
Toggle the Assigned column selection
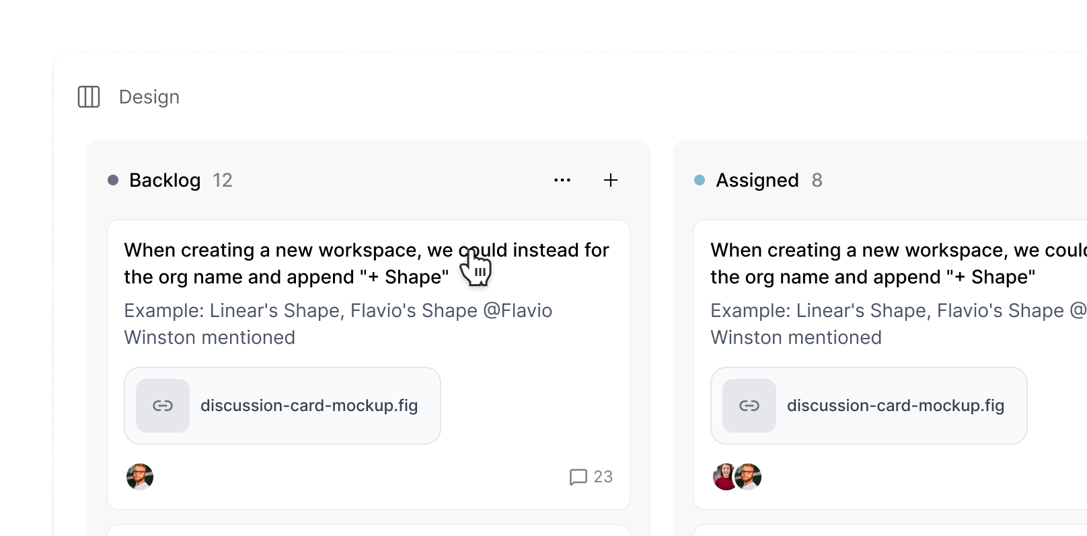pyautogui.click(x=757, y=180)
